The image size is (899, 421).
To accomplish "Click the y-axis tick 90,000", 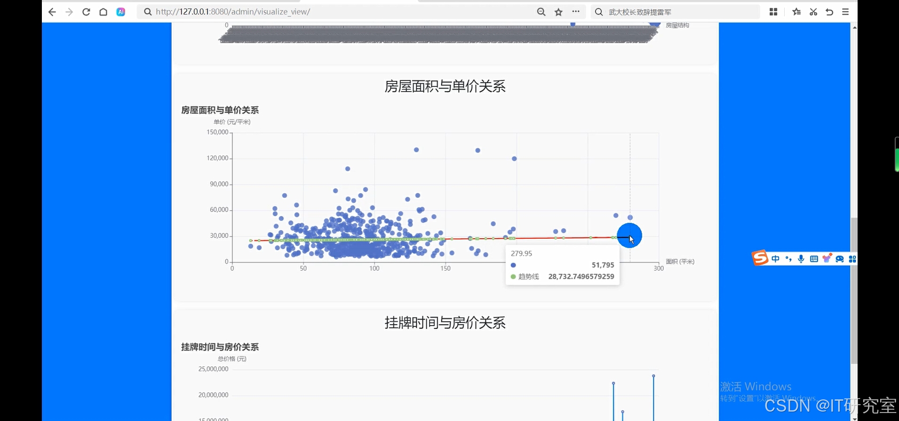I will [x=219, y=184].
